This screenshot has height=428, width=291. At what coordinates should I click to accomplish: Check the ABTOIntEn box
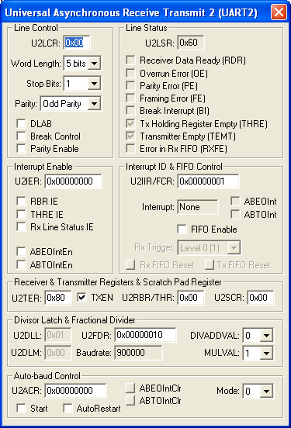[x=21, y=264]
